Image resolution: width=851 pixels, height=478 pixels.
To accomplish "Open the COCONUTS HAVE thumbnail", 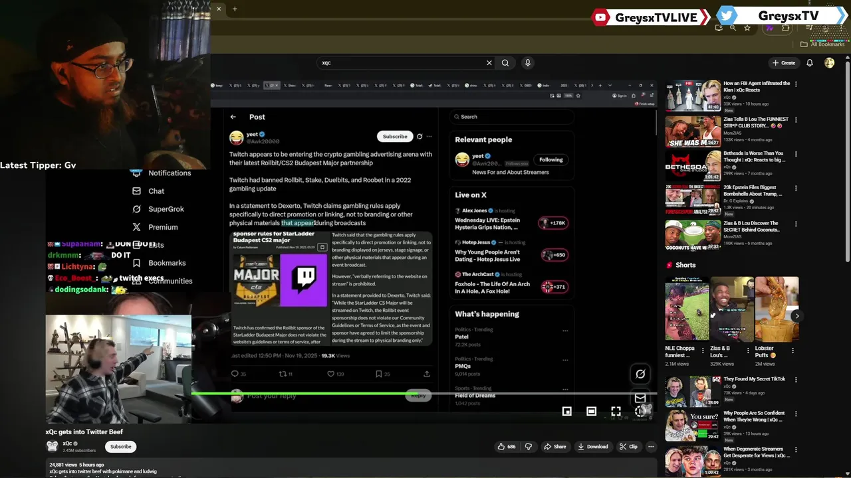I will (x=693, y=236).
